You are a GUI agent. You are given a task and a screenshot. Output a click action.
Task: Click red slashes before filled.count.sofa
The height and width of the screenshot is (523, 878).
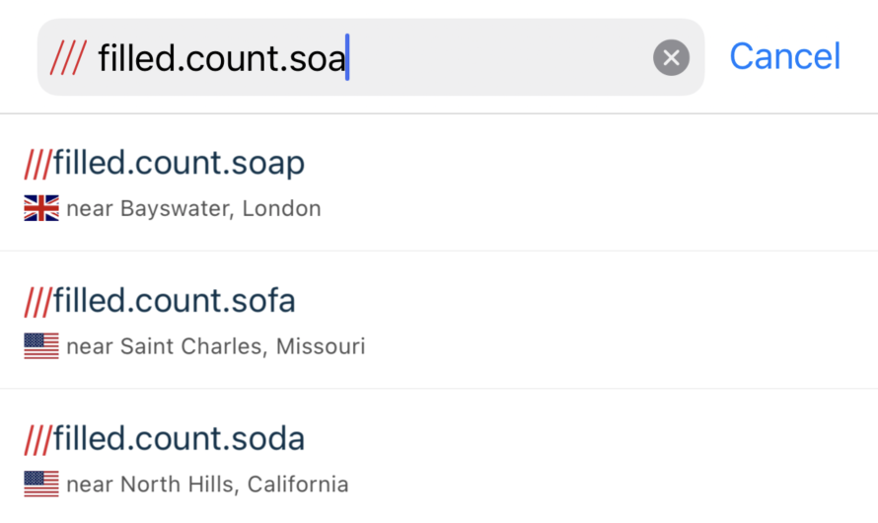(38, 301)
